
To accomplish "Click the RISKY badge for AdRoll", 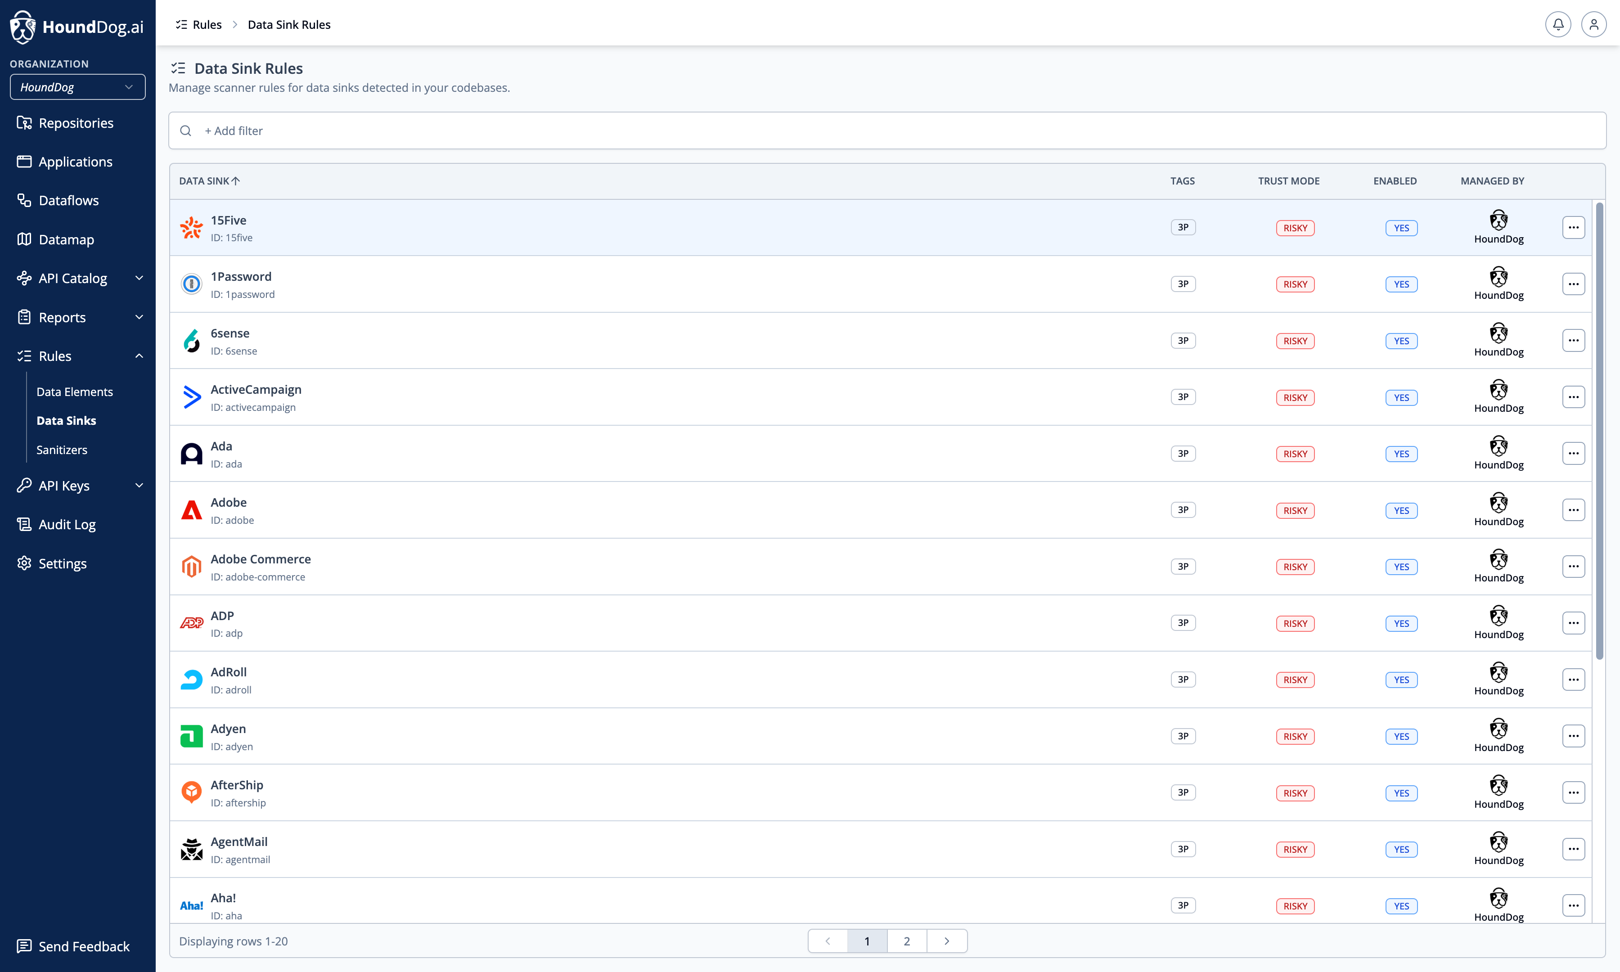I will [1295, 680].
